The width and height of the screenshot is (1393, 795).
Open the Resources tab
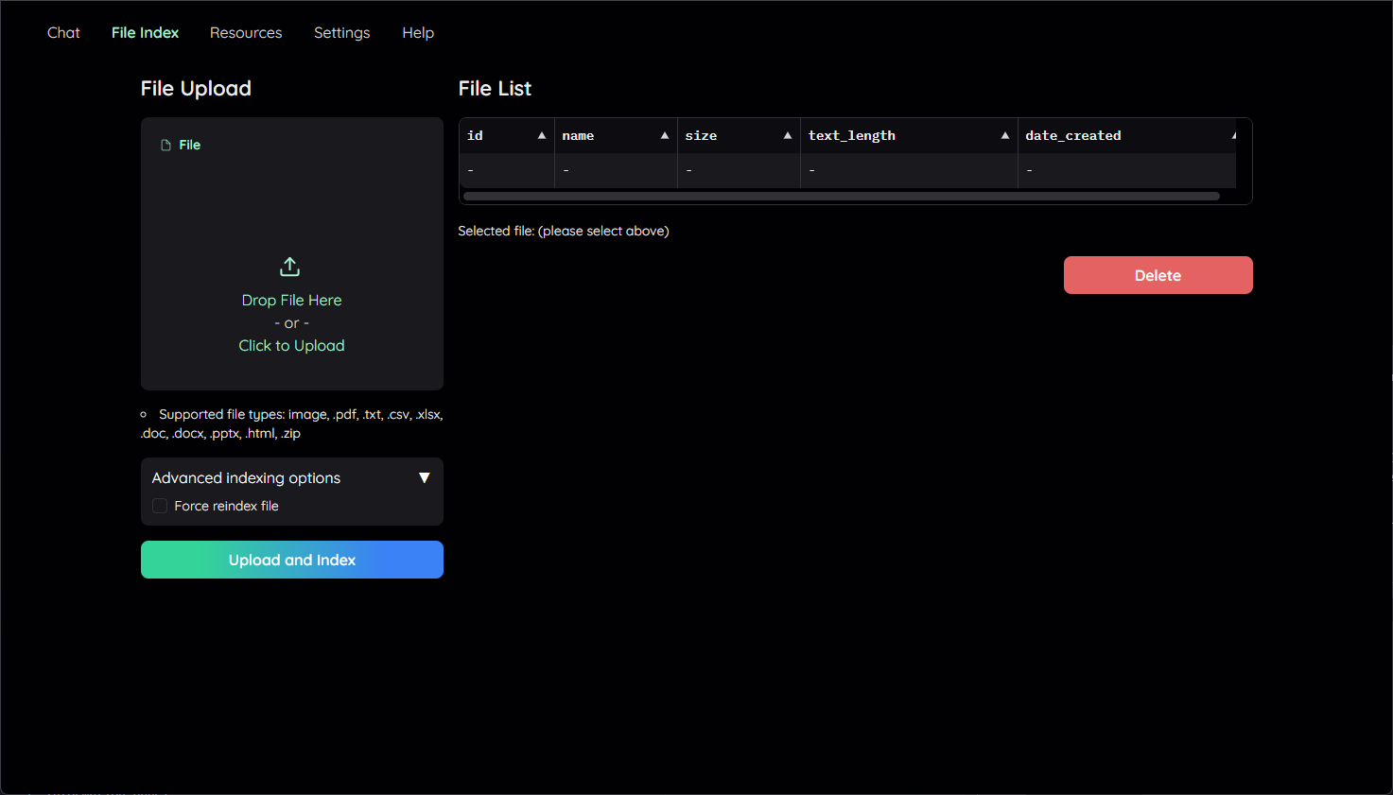pyautogui.click(x=246, y=33)
